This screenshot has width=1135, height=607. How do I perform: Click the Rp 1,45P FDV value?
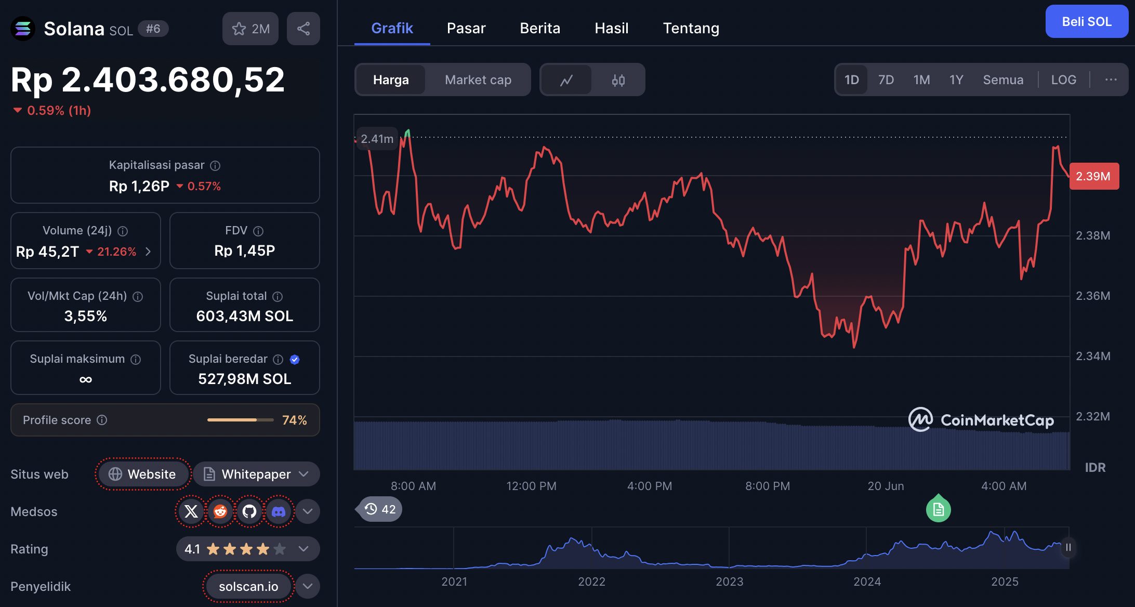245,250
